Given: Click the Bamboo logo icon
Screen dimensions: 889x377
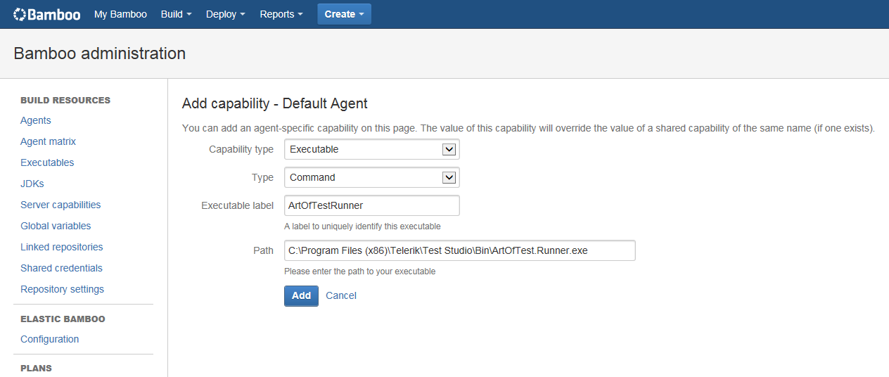Looking at the screenshot, I should 20,14.
